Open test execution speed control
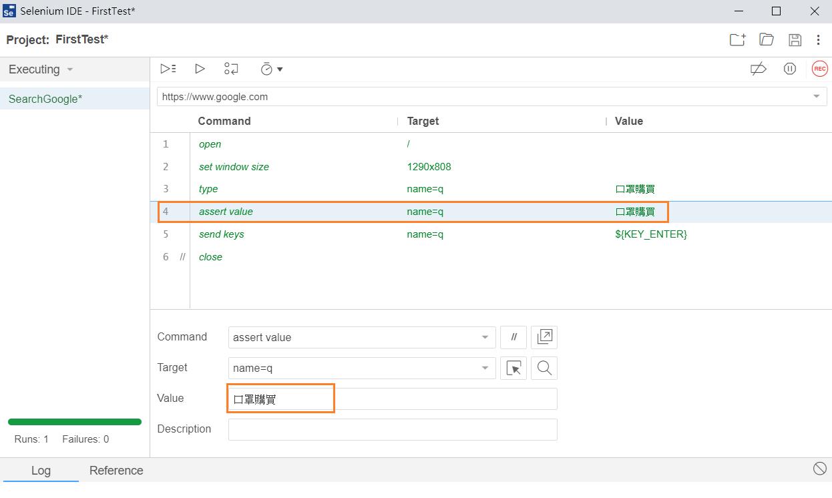 (x=271, y=69)
